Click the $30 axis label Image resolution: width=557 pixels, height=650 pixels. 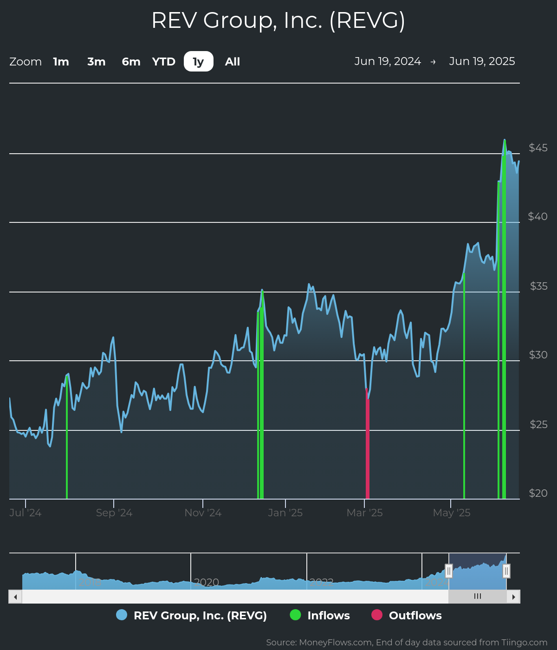(x=538, y=355)
